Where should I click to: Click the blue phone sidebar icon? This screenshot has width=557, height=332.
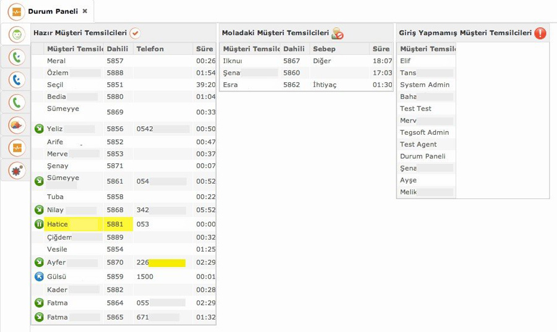(x=17, y=80)
